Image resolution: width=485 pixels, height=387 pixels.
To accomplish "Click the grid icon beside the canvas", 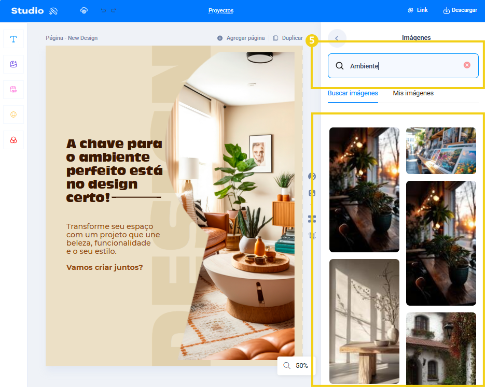I will (312, 219).
